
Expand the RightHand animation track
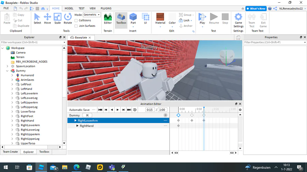77,126
